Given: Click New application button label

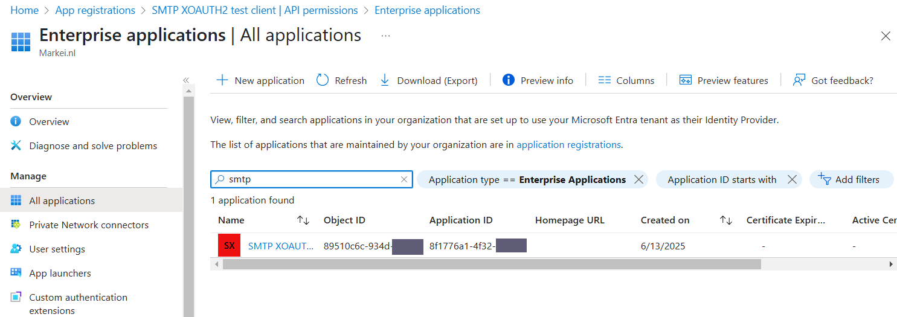Looking at the screenshot, I should point(269,80).
